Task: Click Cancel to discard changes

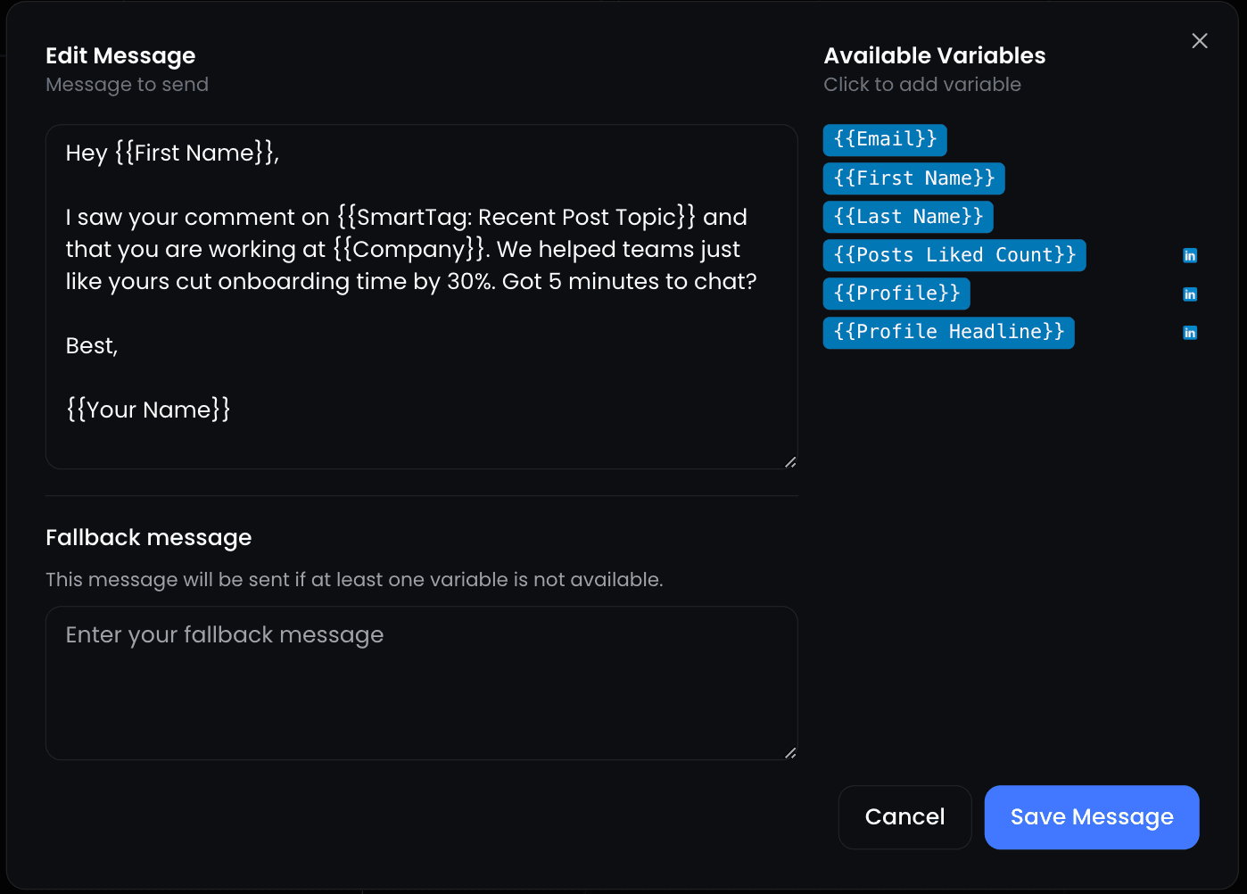Action: point(904,817)
